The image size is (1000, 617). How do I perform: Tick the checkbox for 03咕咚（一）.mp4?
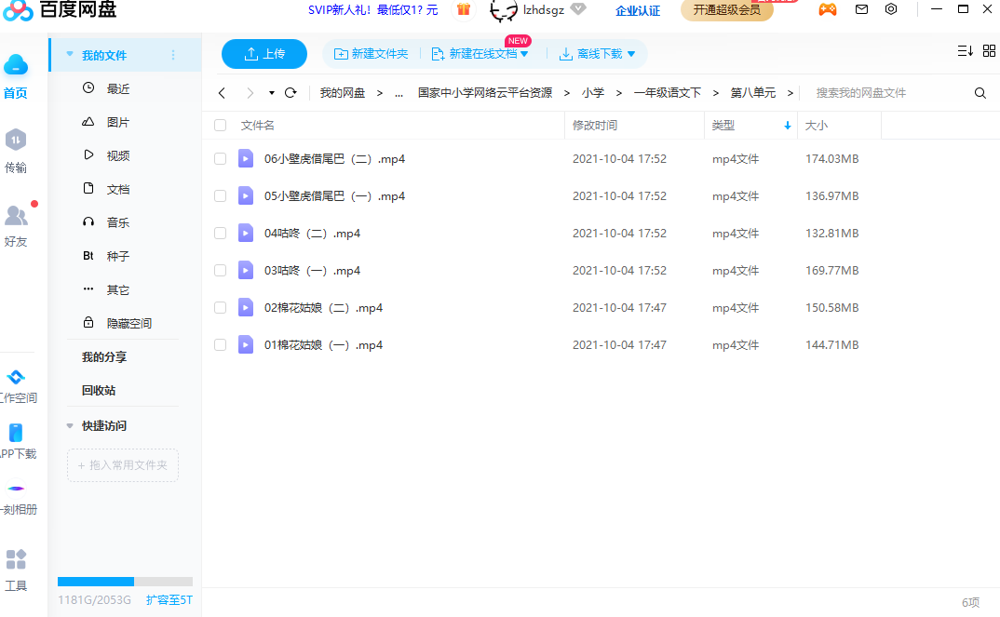[221, 271]
